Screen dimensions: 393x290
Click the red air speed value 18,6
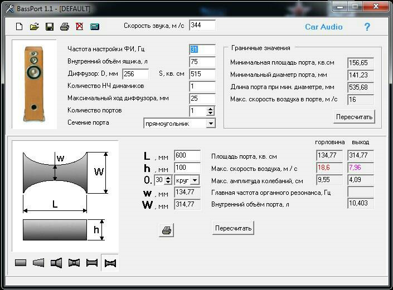pos(329,168)
